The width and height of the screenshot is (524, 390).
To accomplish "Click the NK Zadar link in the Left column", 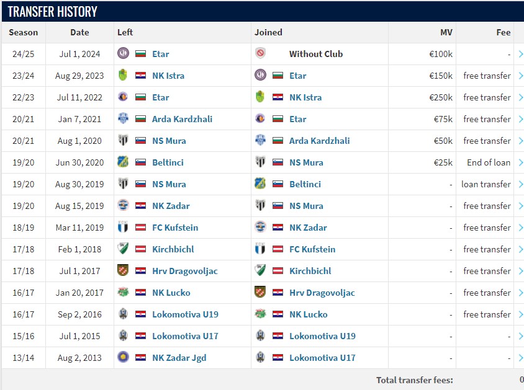I will [x=171, y=206].
